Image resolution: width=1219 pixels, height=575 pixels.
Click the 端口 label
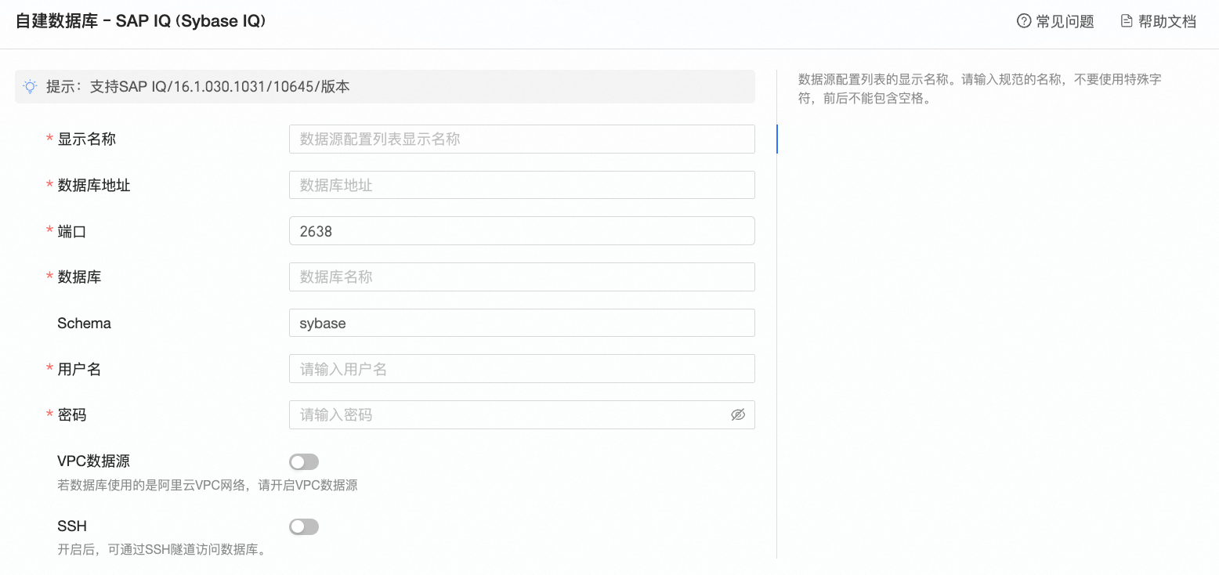(72, 232)
